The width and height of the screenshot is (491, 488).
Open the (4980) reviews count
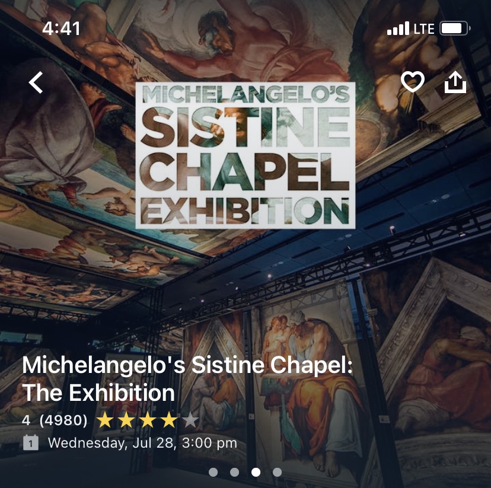point(63,420)
